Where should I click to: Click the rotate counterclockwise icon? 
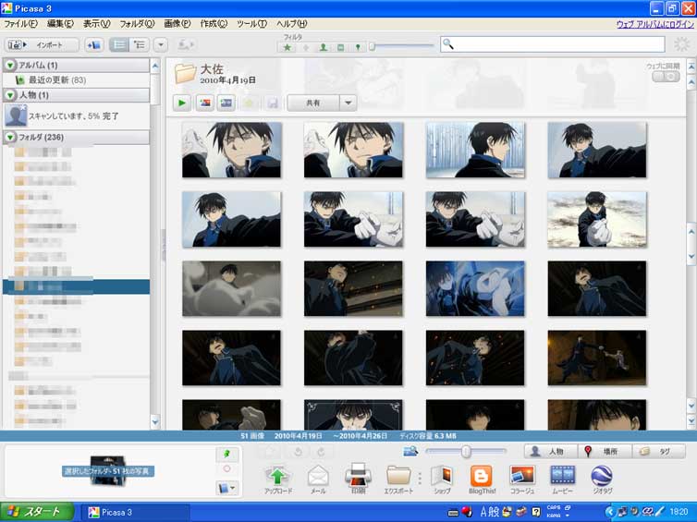click(x=298, y=452)
